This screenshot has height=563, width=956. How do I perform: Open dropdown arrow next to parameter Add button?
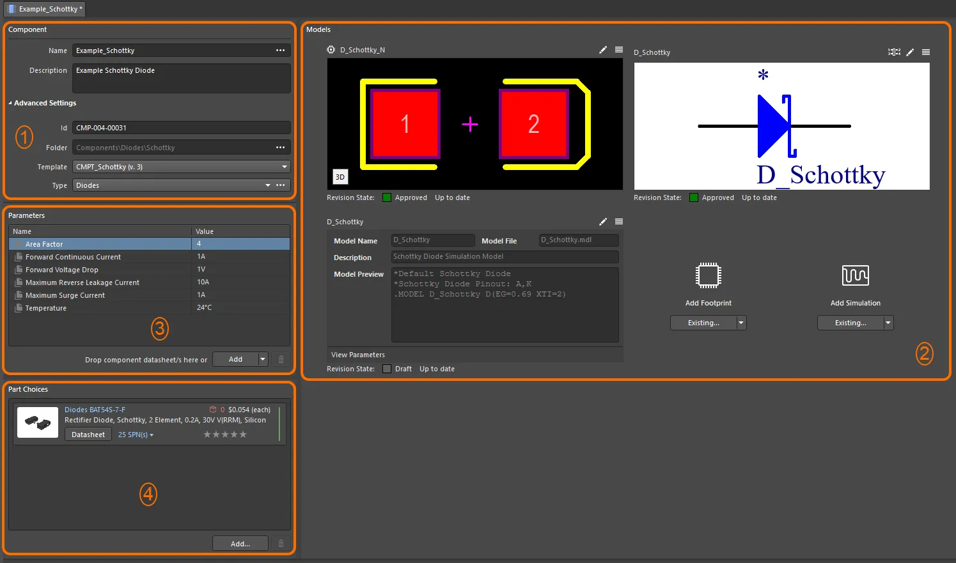(263, 359)
